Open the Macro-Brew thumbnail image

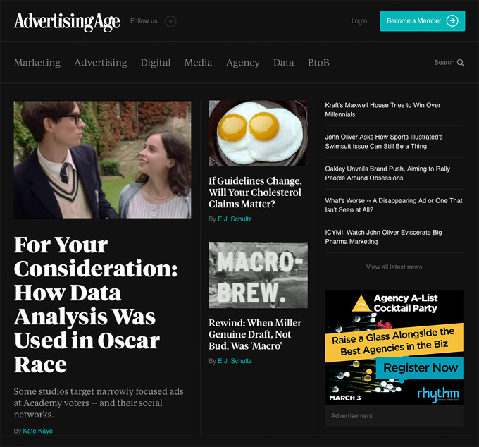[258, 275]
